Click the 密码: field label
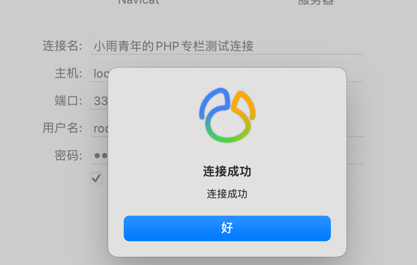 point(69,155)
